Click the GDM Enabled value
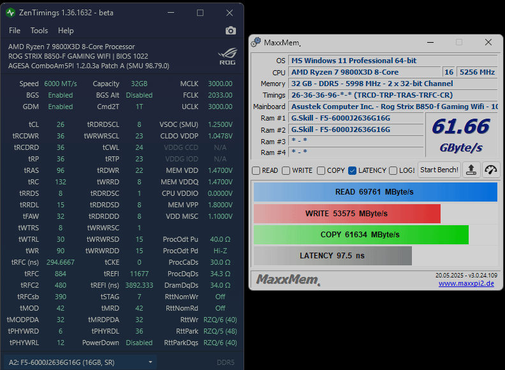The image size is (505, 370). click(x=61, y=107)
